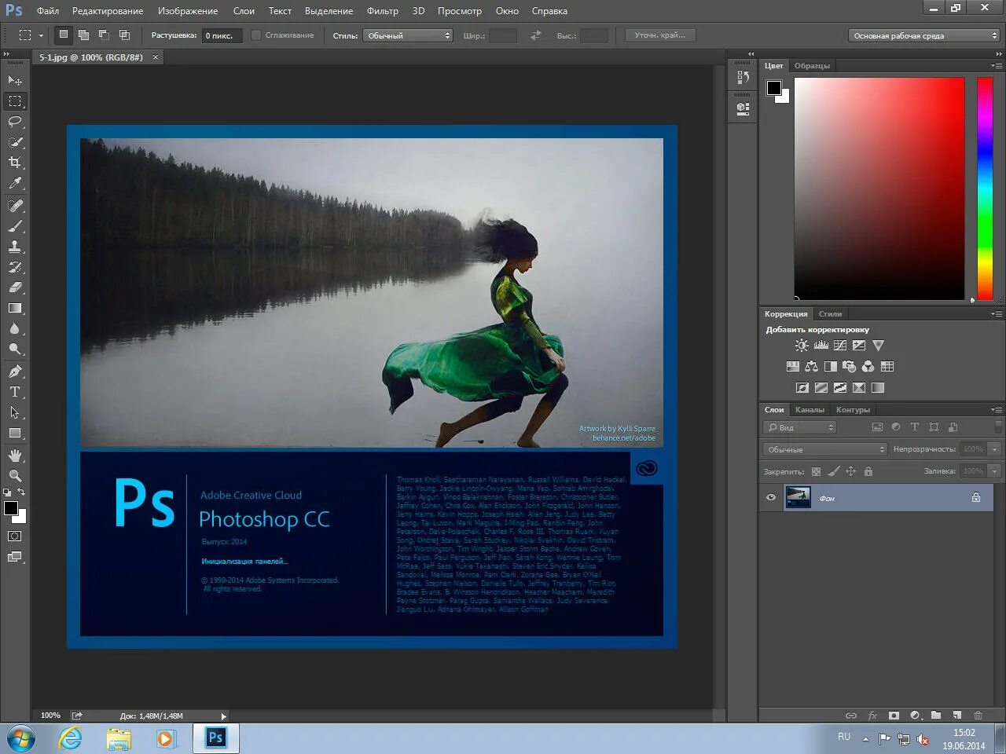Screen dimensions: 1006x754
Task: Select the Crop tool
Action: [14, 162]
